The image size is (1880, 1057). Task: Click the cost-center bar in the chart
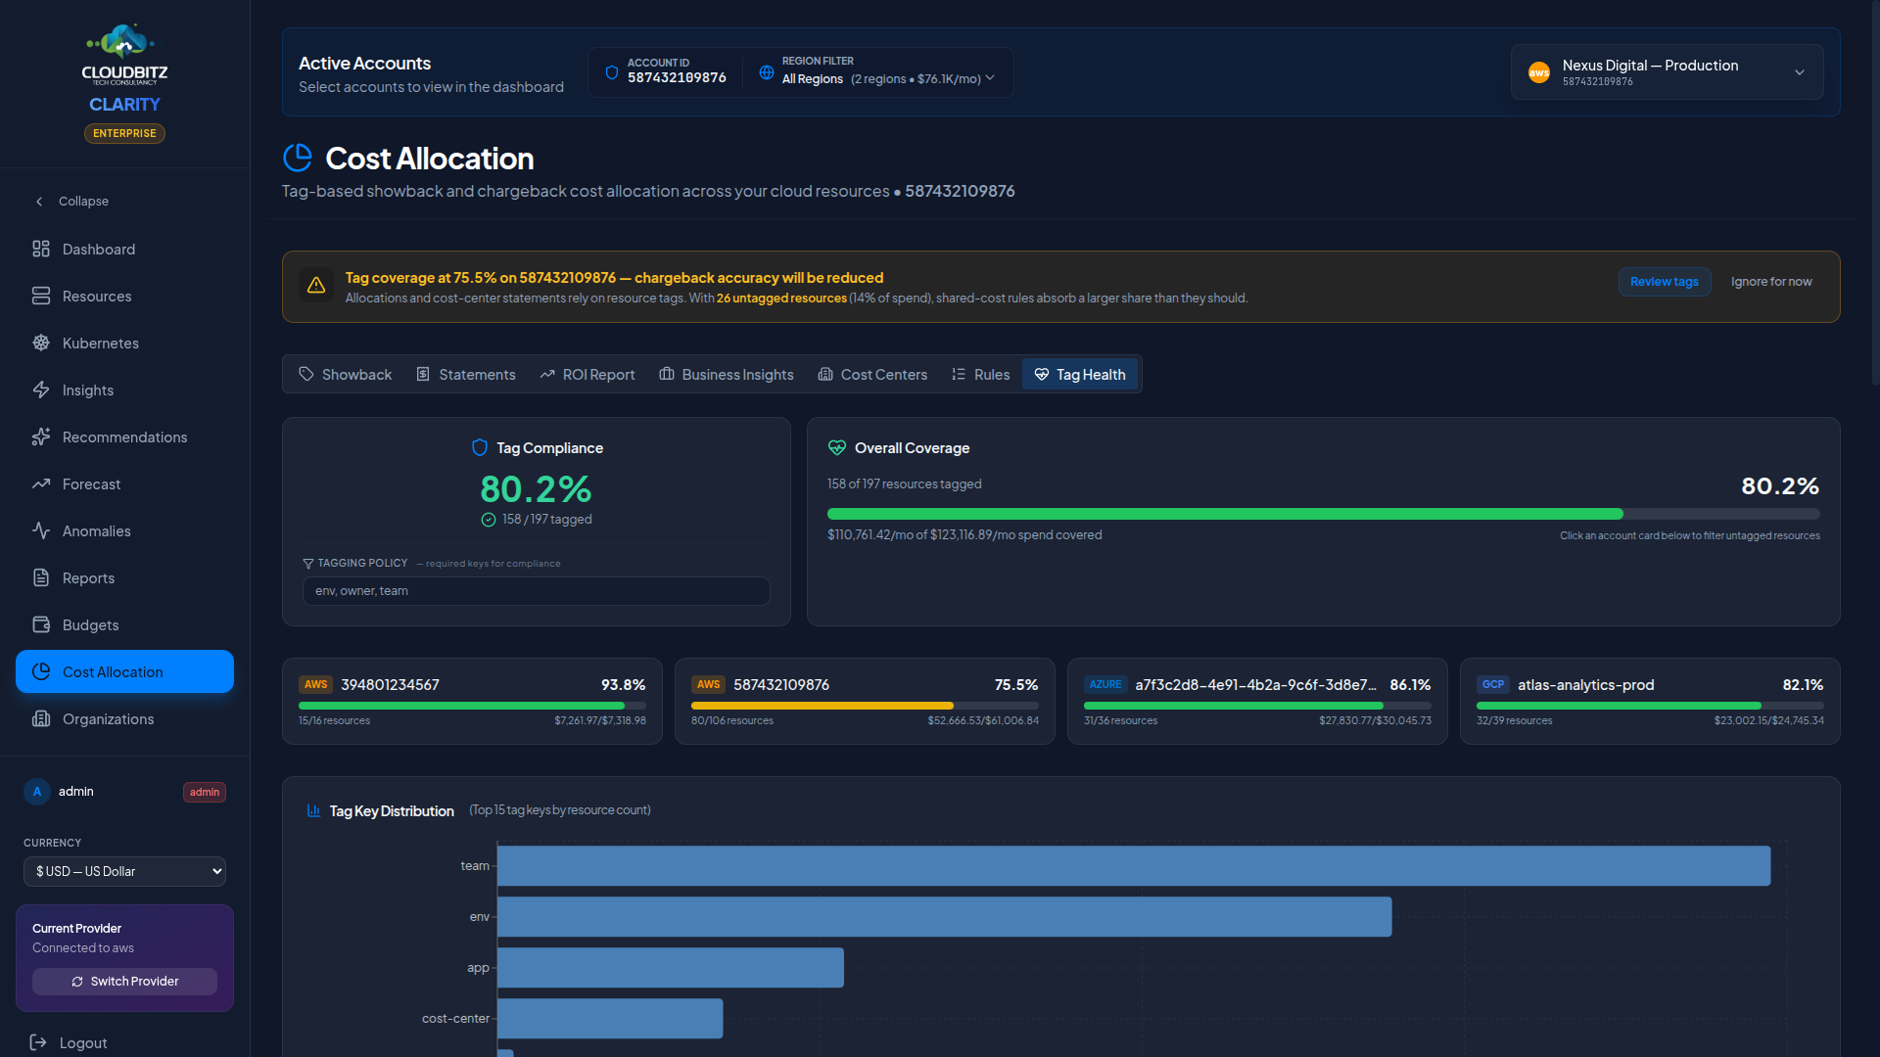tap(610, 1019)
